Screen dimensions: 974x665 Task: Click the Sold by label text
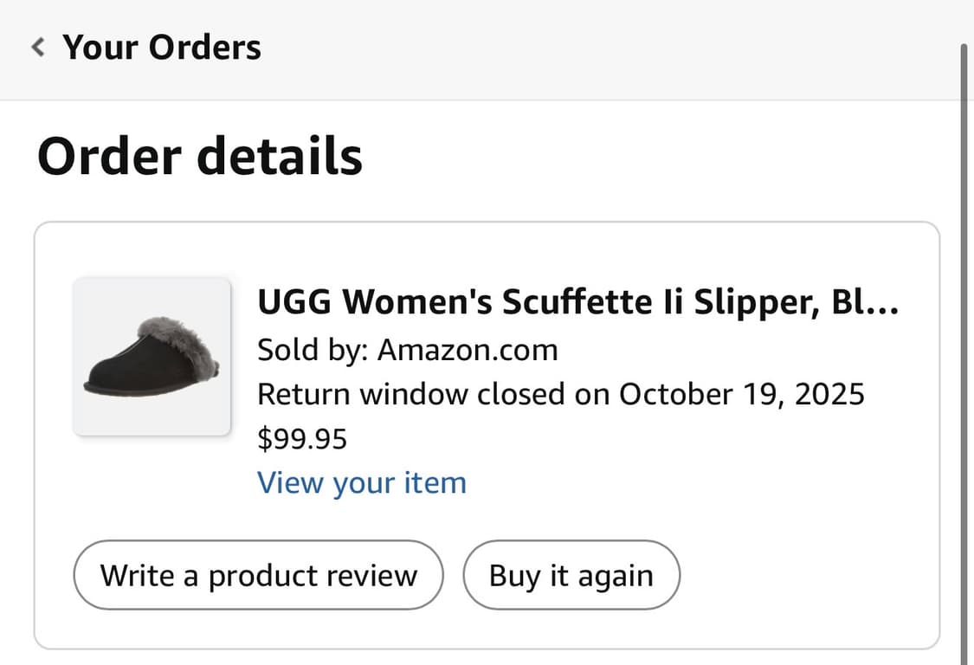(x=313, y=351)
